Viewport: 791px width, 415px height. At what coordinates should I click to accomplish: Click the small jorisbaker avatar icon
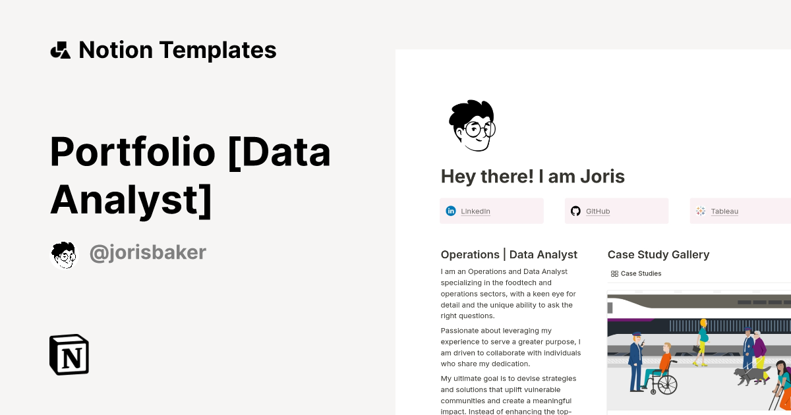point(64,254)
